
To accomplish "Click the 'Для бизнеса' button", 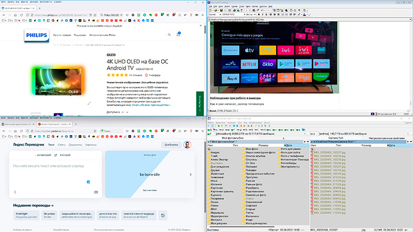I will (x=170, y=145).
